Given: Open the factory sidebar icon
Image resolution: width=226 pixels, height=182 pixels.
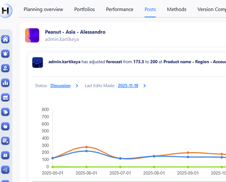Looking at the screenshot, I should [x=6, y=97].
